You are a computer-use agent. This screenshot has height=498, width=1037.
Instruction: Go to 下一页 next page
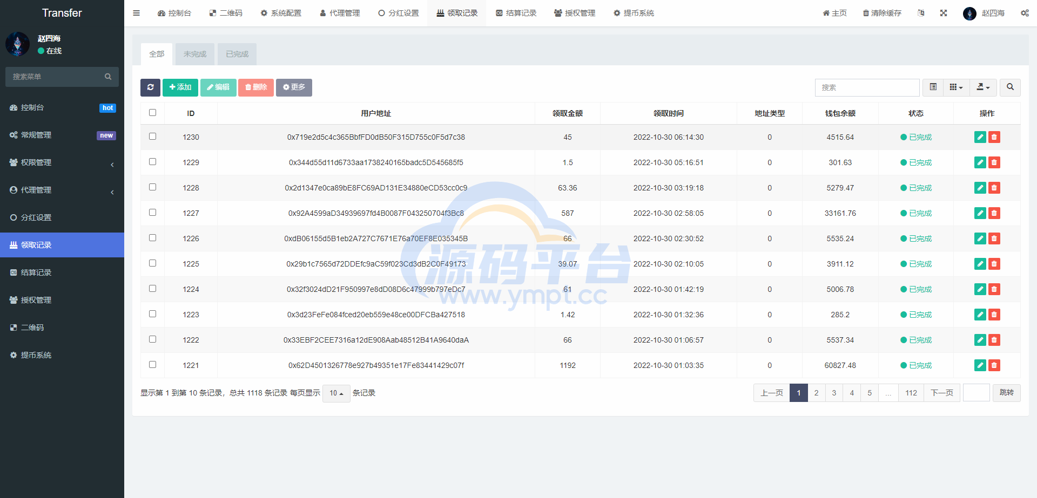tap(942, 393)
